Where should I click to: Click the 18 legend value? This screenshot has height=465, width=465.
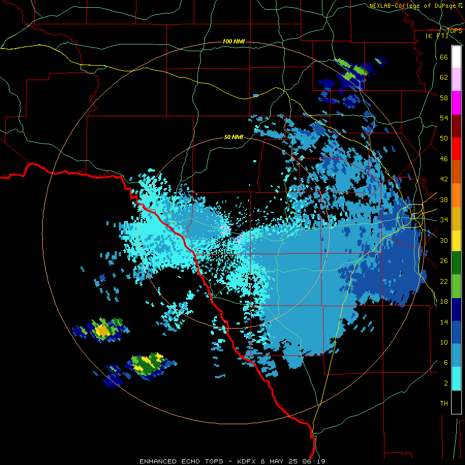click(444, 302)
